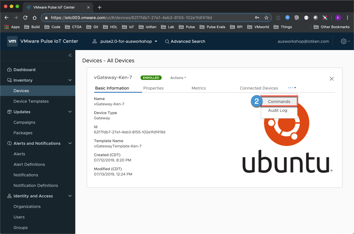Screen dimensions: 354x234
Task: Click the Ubuntu device image
Action: pyautogui.click(x=287, y=137)
